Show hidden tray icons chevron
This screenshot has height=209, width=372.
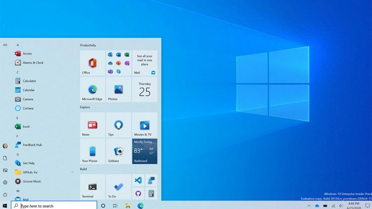click(x=309, y=206)
